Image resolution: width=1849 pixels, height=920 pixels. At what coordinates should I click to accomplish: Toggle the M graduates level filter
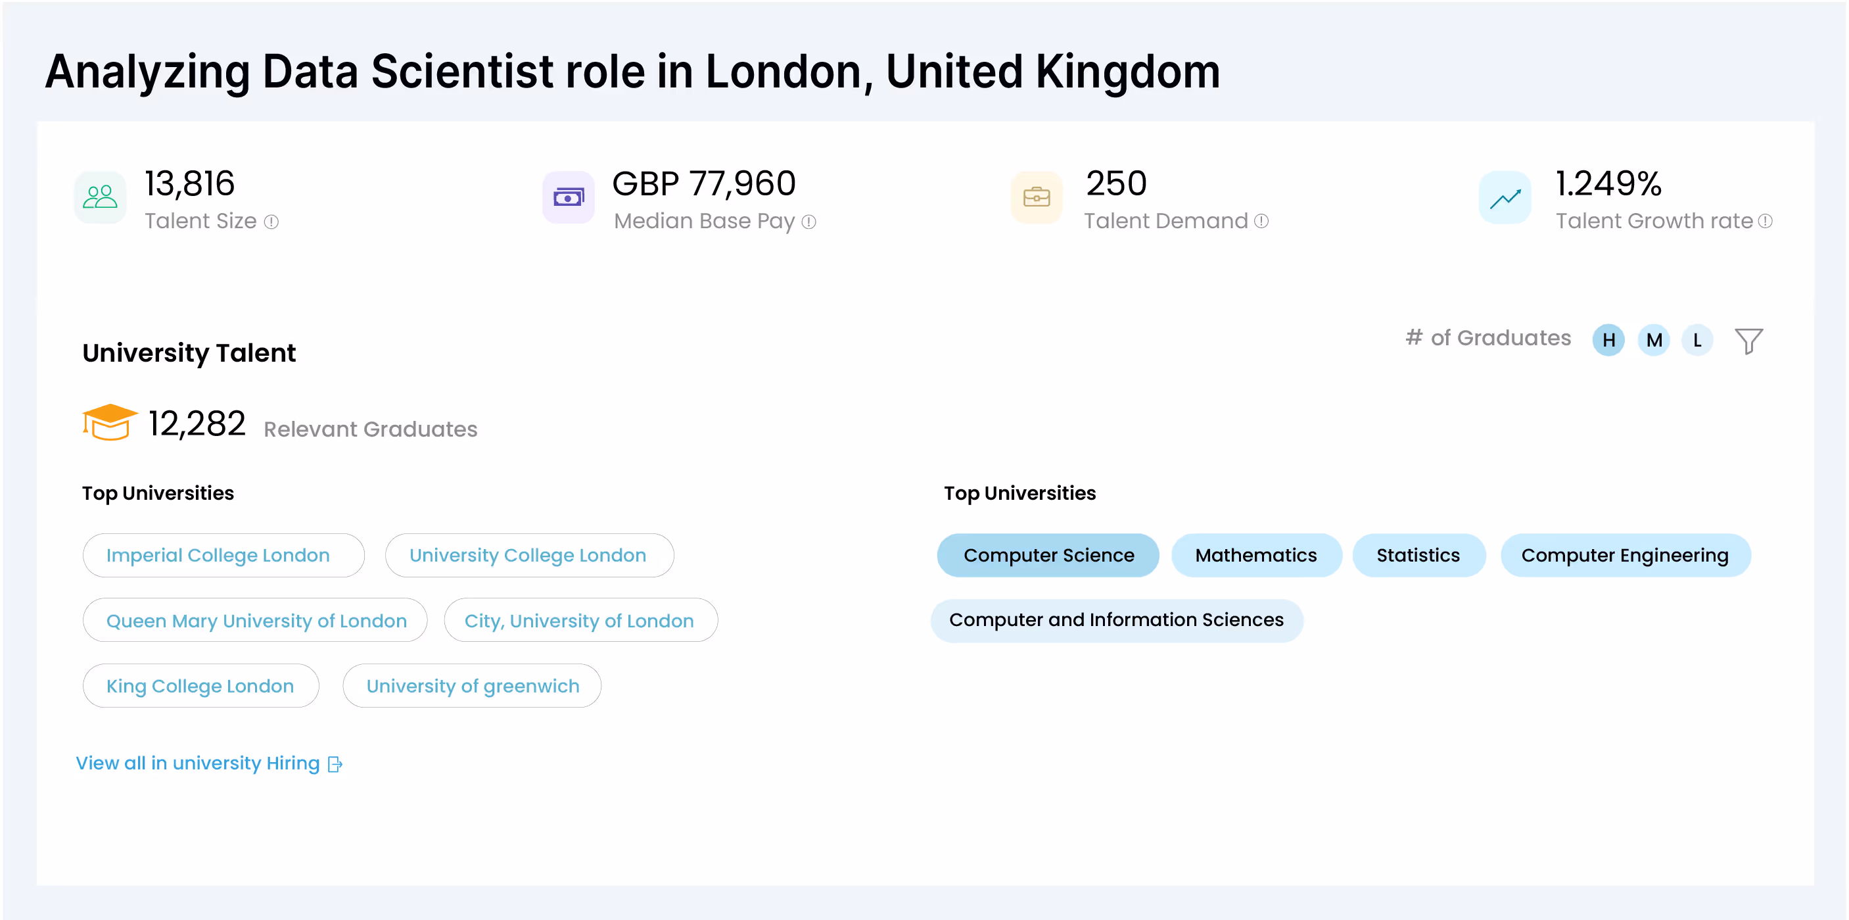point(1654,340)
